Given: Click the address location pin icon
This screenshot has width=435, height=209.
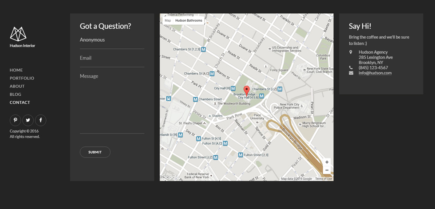Looking at the screenshot, I should click(351, 52).
